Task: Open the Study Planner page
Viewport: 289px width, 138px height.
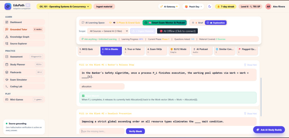Action: pos(24,64)
